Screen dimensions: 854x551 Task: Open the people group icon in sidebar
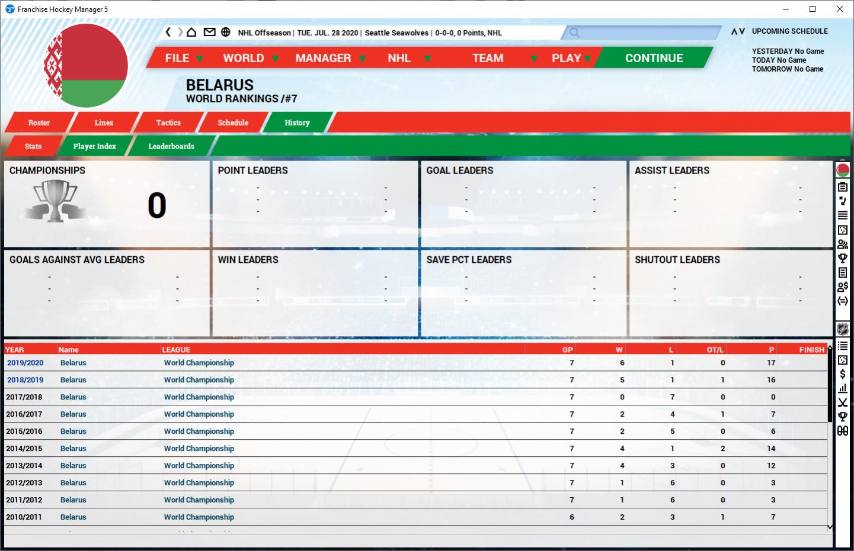tap(842, 244)
